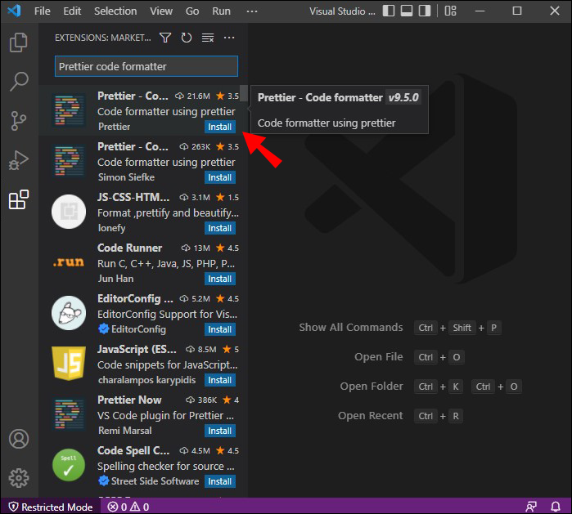Select the EditorConfig mouse logo

coord(69,313)
